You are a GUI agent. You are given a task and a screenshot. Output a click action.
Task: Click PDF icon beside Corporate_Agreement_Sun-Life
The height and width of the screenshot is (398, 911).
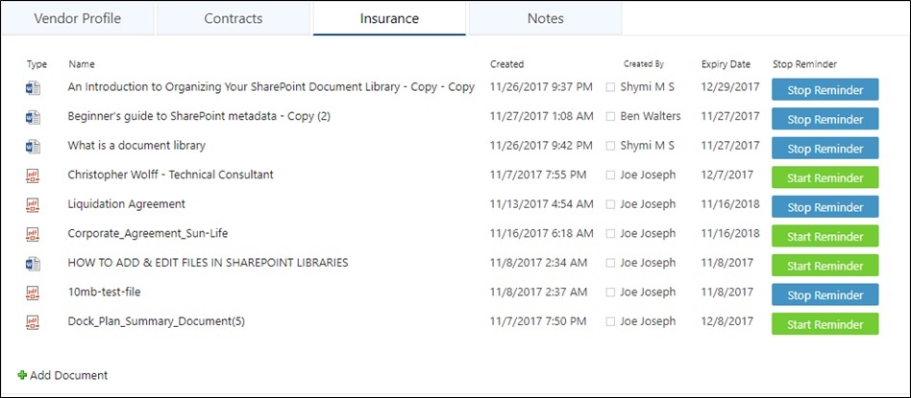33,234
